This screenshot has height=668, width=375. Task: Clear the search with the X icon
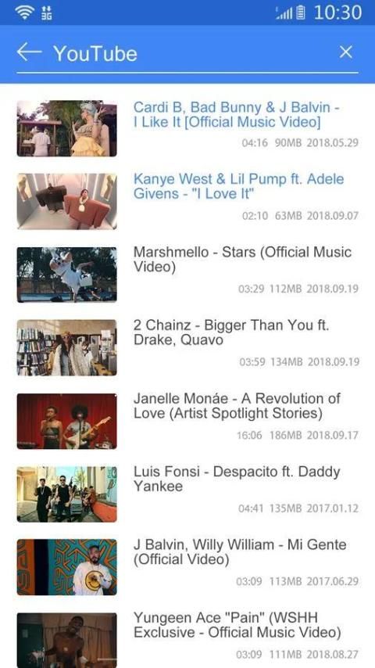click(345, 52)
